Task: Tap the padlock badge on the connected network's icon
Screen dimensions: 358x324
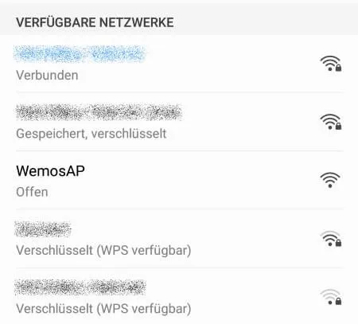Action: (x=338, y=68)
